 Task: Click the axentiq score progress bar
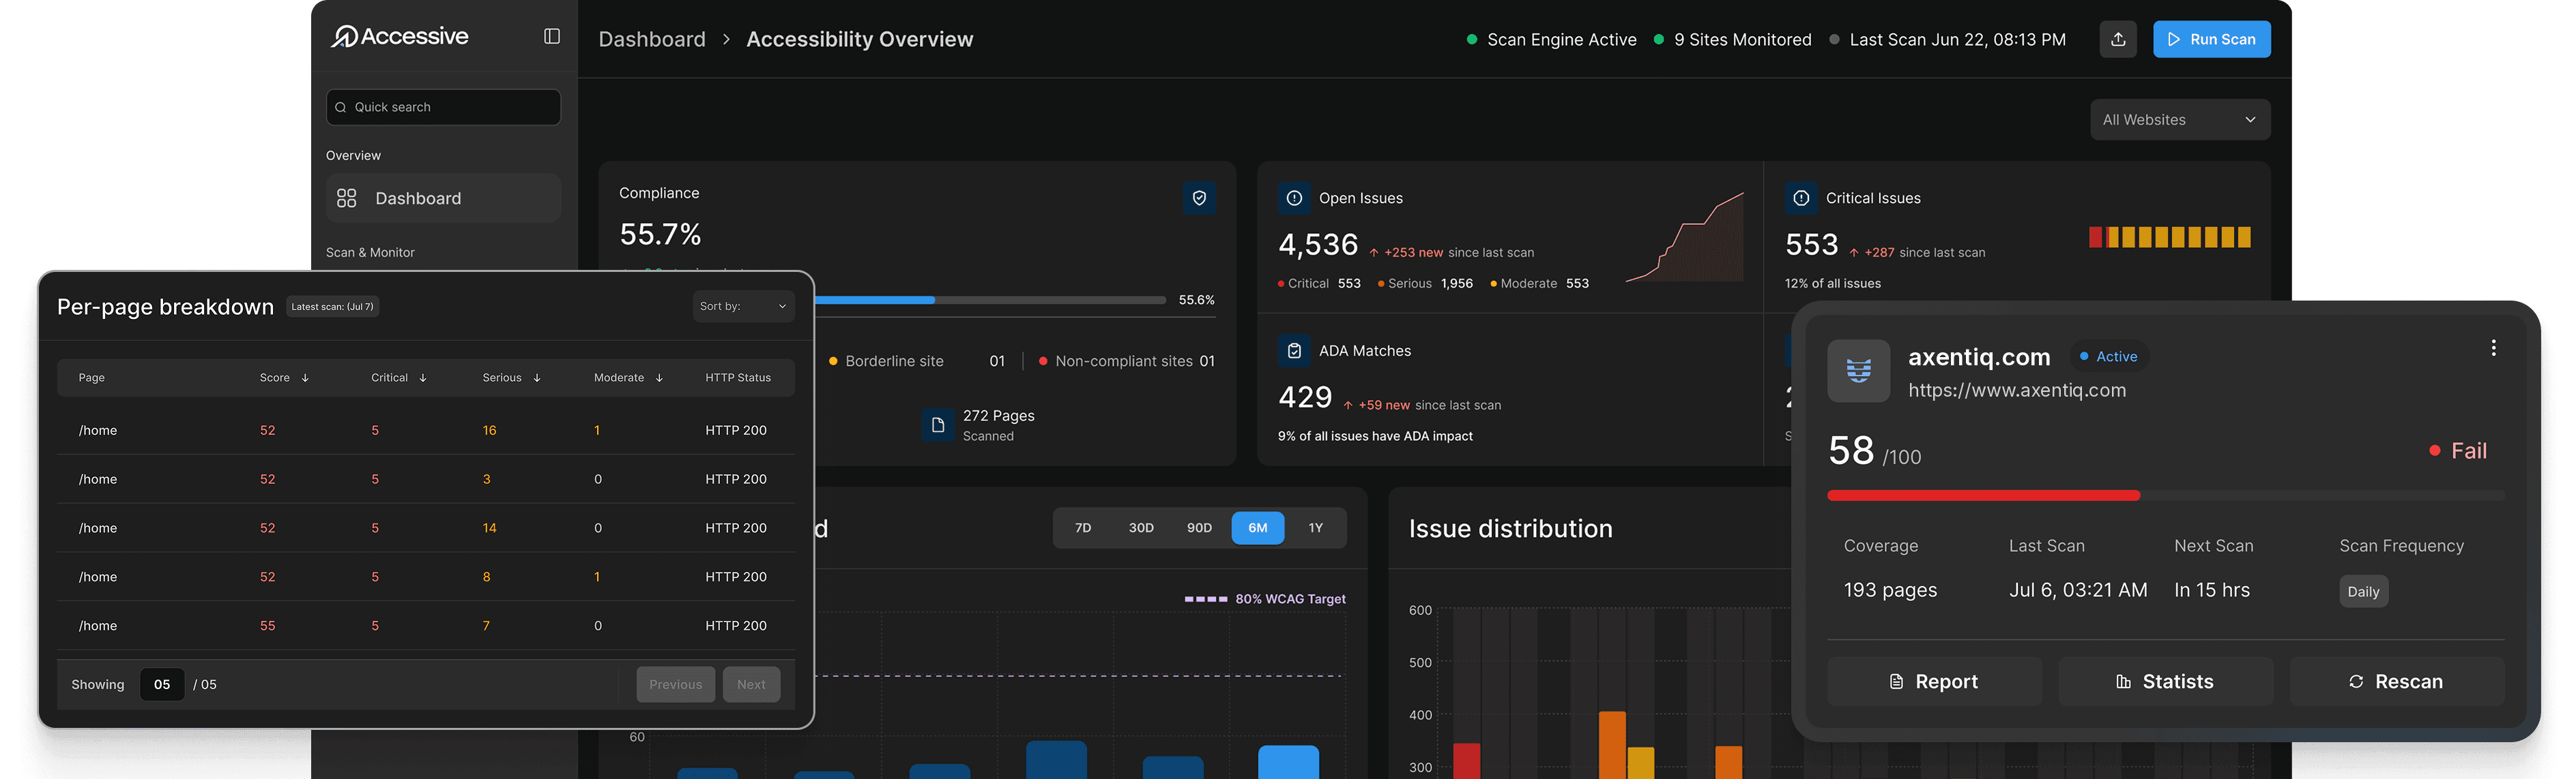pyautogui.click(x=2166, y=495)
